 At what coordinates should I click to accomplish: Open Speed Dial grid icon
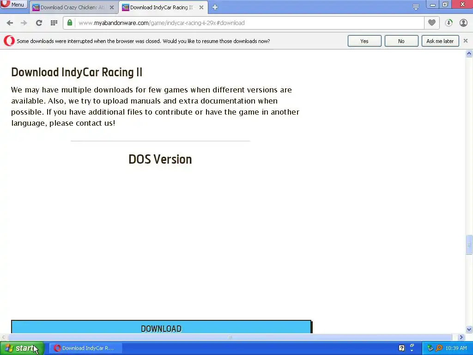pyautogui.click(x=54, y=23)
